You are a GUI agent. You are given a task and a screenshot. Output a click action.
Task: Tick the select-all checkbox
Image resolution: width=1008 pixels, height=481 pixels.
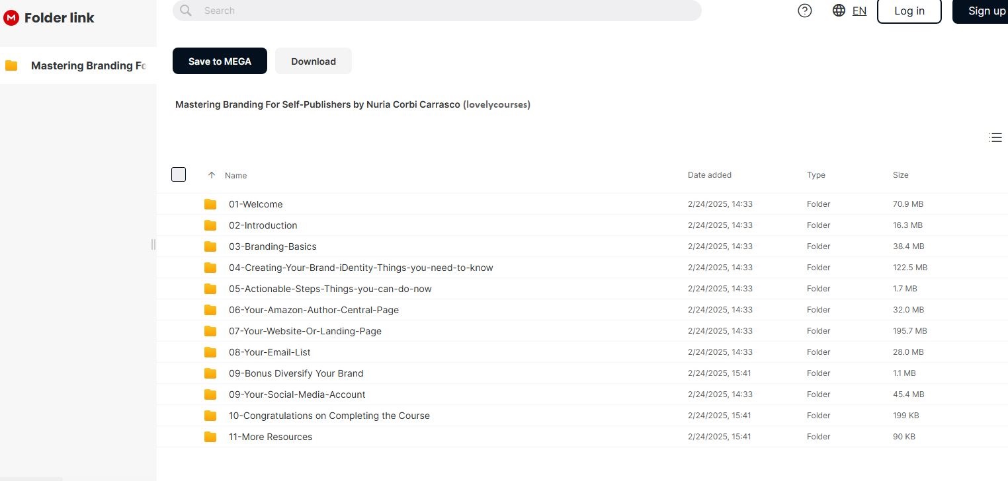(x=179, y=174)
